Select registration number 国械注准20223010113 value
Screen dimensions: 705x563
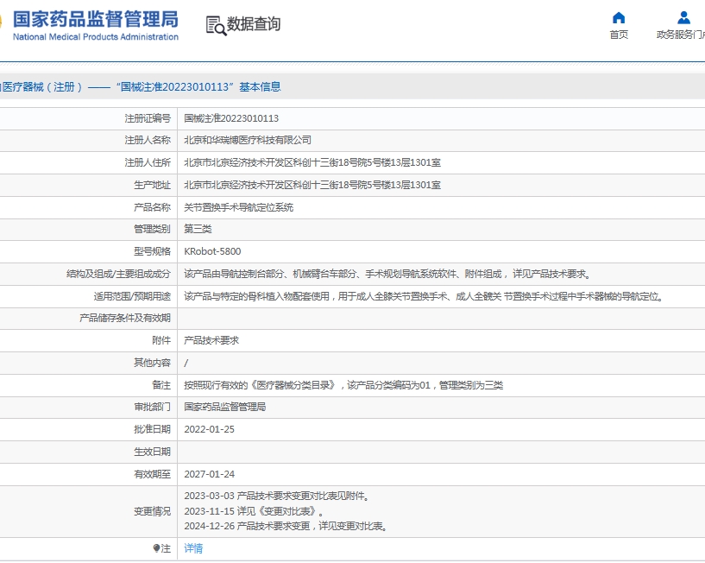[x=231, y=118]
